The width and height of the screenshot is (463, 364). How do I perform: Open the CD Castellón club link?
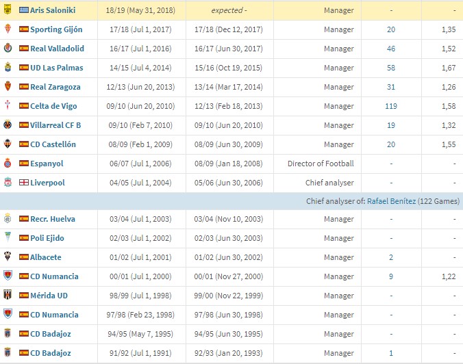click(53, 144)
